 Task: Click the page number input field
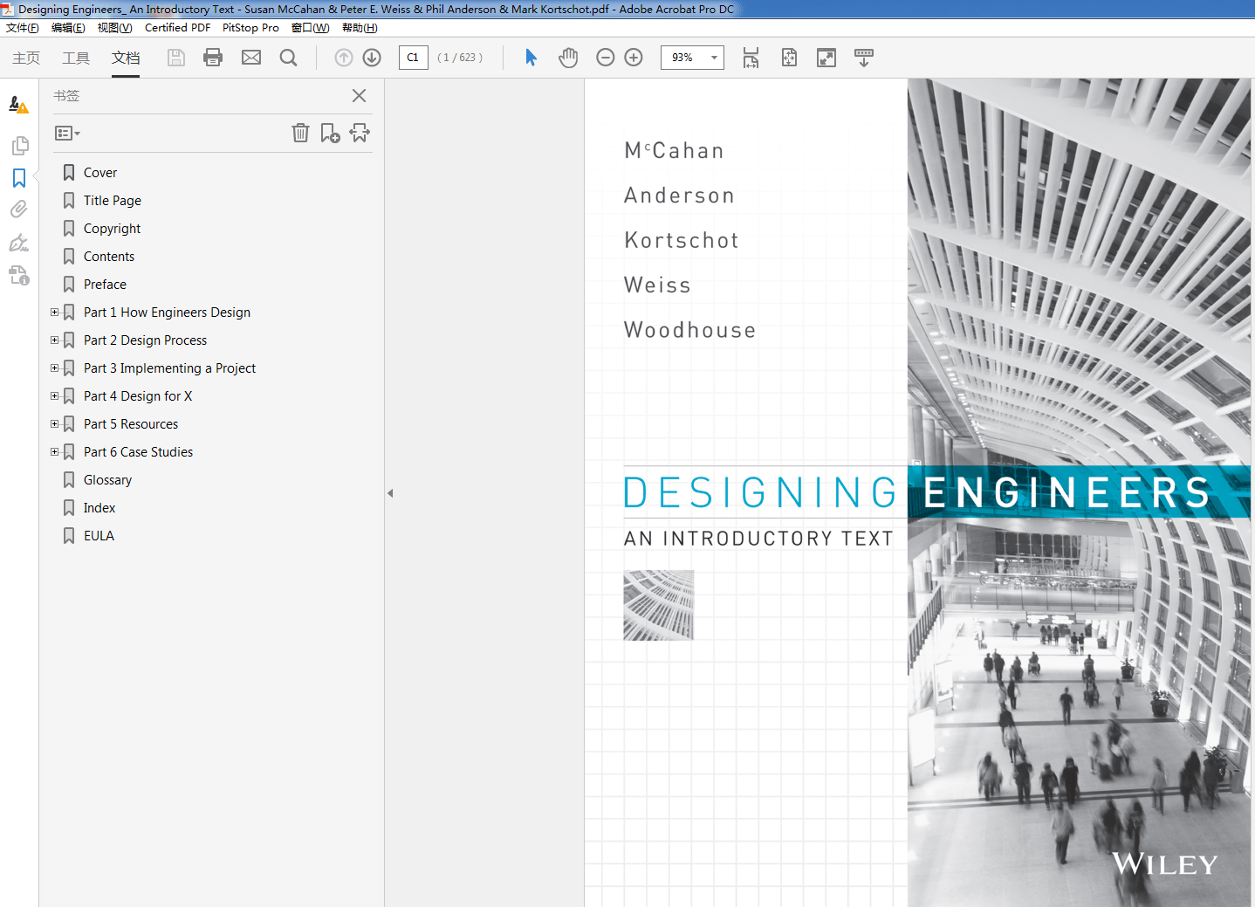[413, 58]
